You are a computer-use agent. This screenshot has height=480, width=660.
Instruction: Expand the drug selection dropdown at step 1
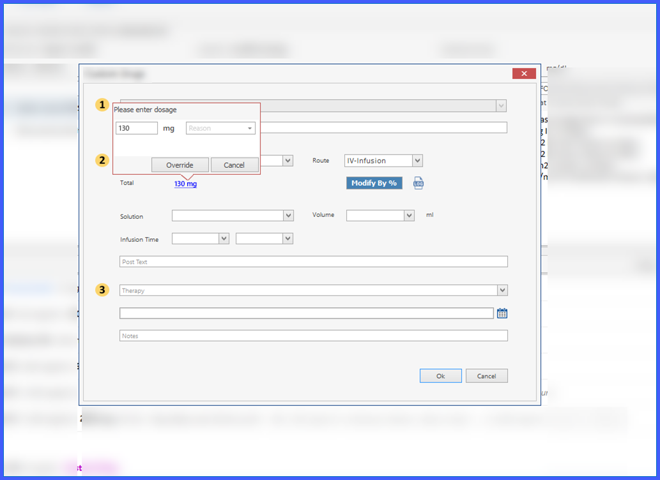(x=501, y=105)
